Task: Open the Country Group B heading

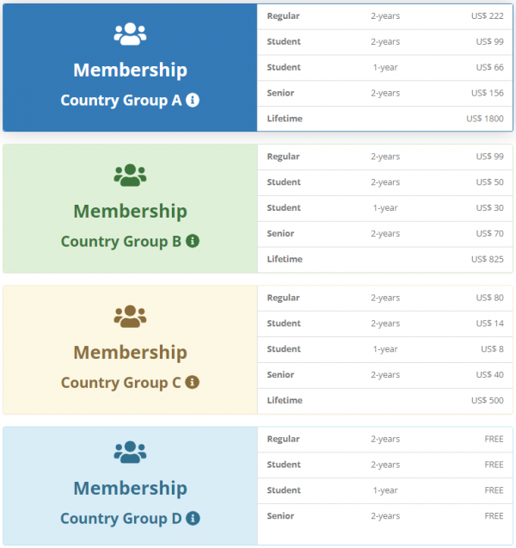Action: click(x=121, y=242)
